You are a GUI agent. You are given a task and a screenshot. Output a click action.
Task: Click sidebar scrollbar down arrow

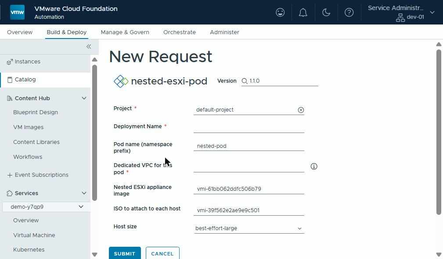(x=95, y=255)
